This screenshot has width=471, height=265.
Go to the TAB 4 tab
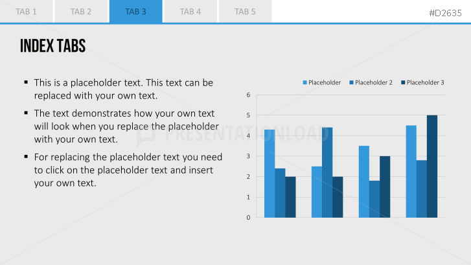[190, 12]
